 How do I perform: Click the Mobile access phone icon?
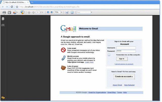tap(64, 58)
